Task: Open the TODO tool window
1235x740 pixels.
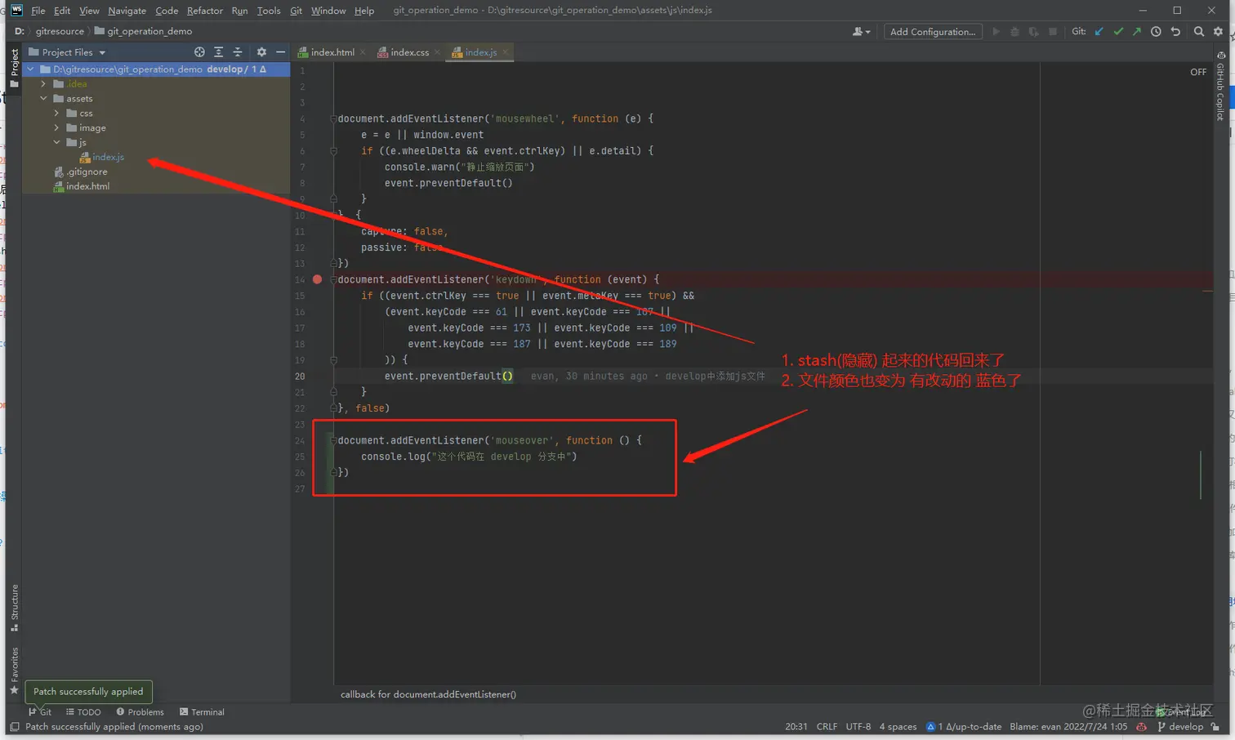Action: click(x=83, y=712)
